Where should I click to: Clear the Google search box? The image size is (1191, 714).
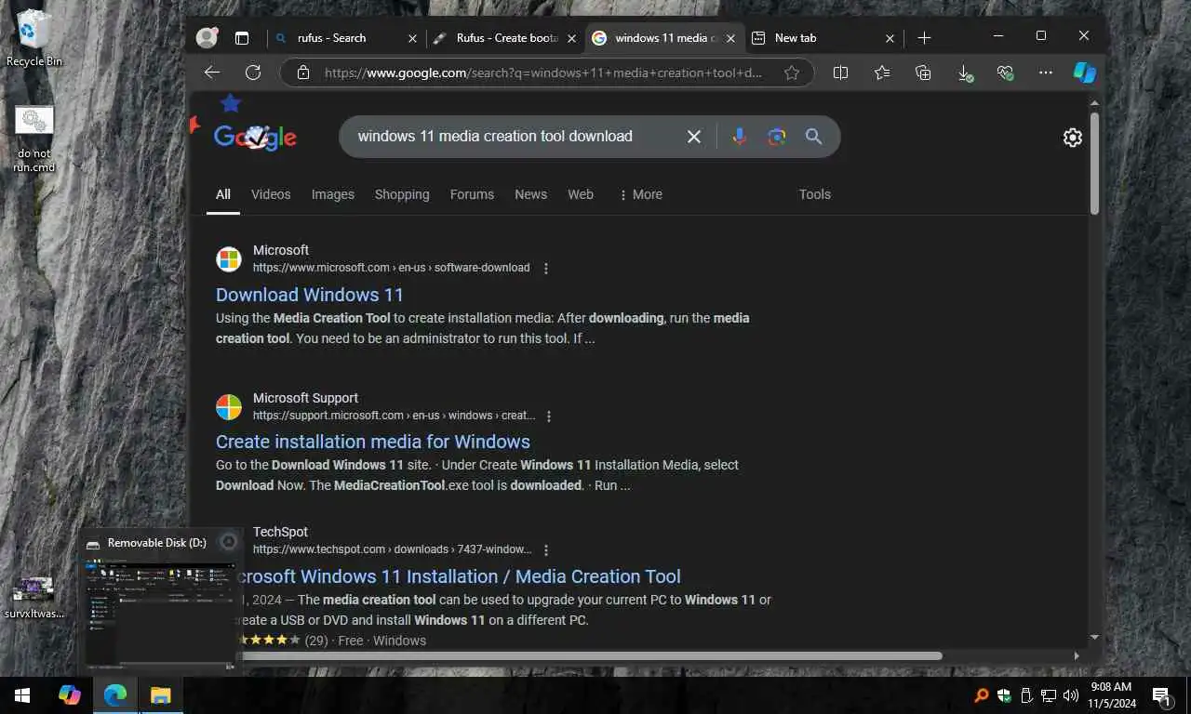(x=694, y=137)
